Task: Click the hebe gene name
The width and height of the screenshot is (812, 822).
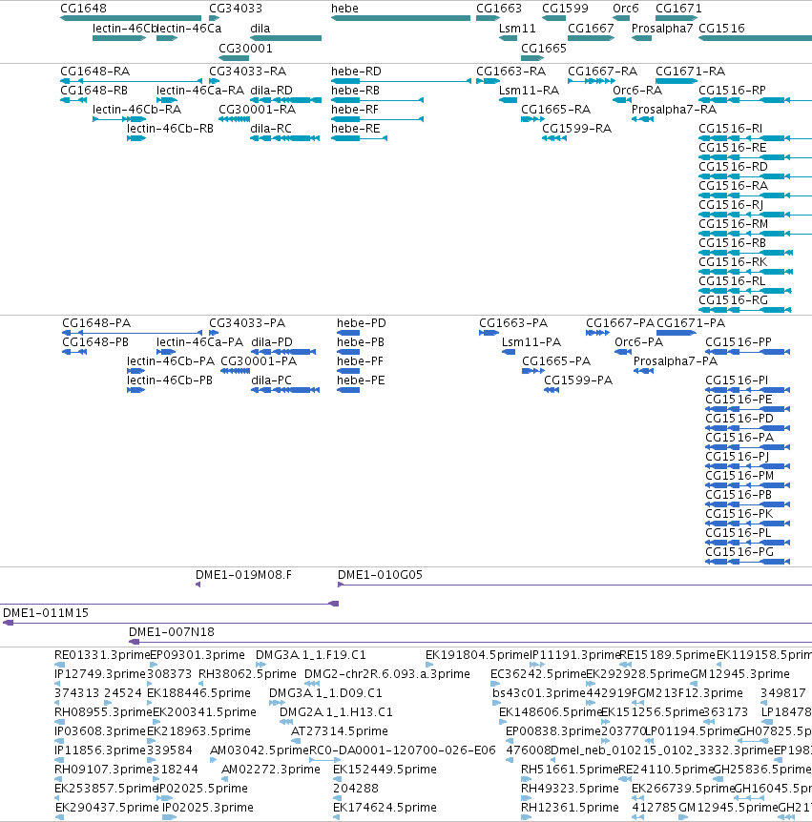Action: pyautogui.click(x=344, y=9)
